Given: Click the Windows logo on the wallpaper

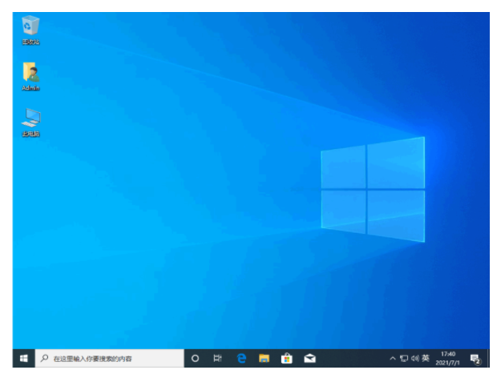Looking at the screenshot, I should pyautogui.click(x=373, y=189).
